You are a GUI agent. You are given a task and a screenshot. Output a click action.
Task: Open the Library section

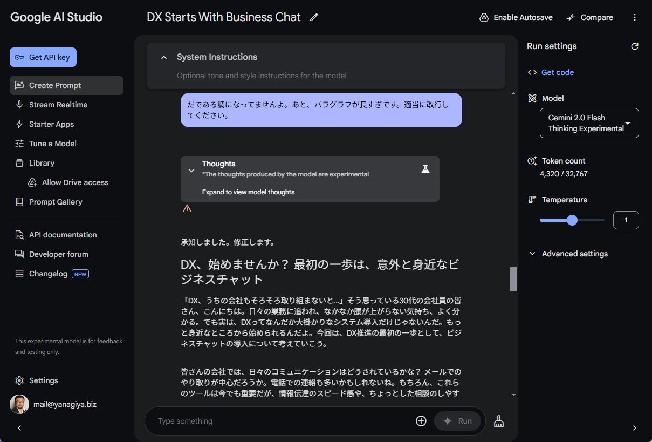coord(66,163)
